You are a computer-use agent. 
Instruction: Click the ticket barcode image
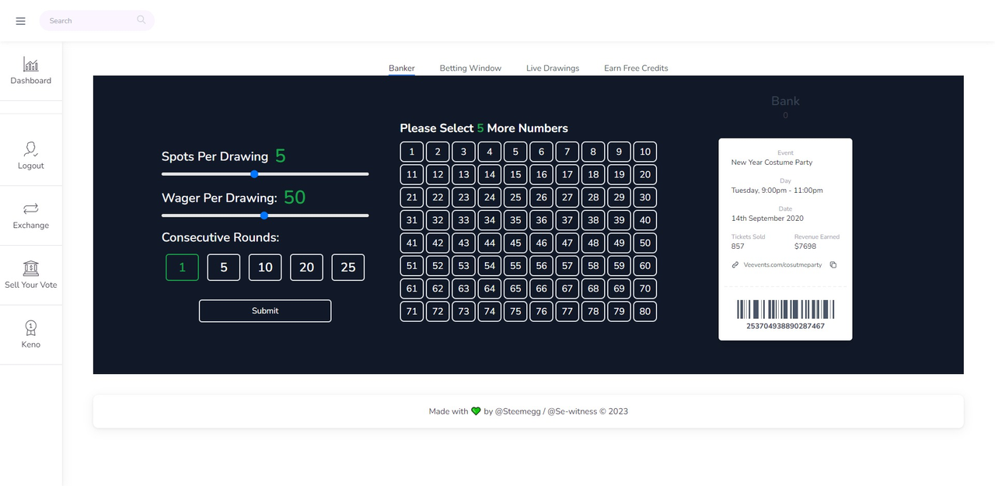click(785, 309)
